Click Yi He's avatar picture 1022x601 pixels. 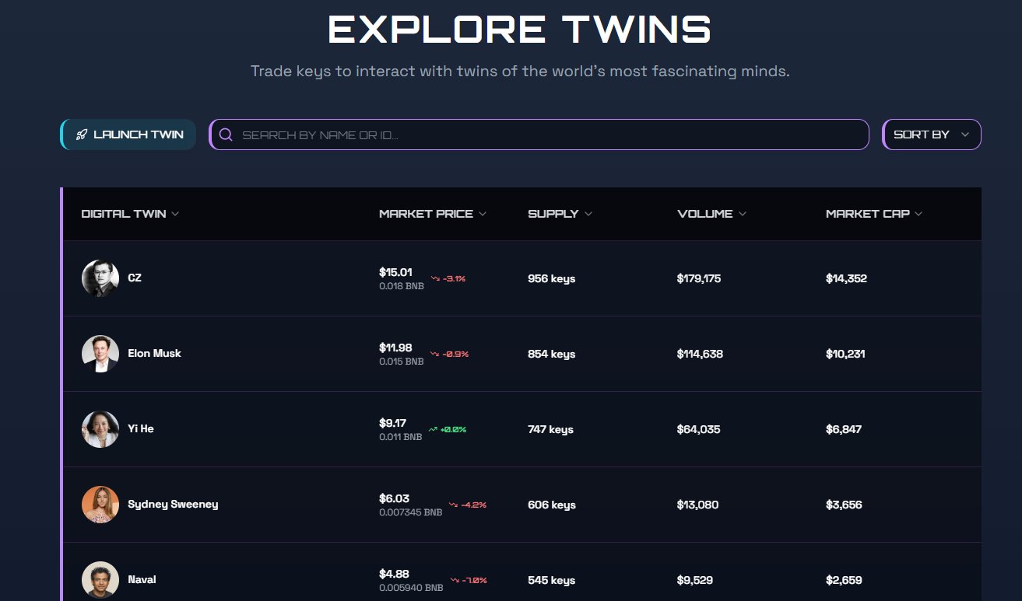[x=100, y=429]
